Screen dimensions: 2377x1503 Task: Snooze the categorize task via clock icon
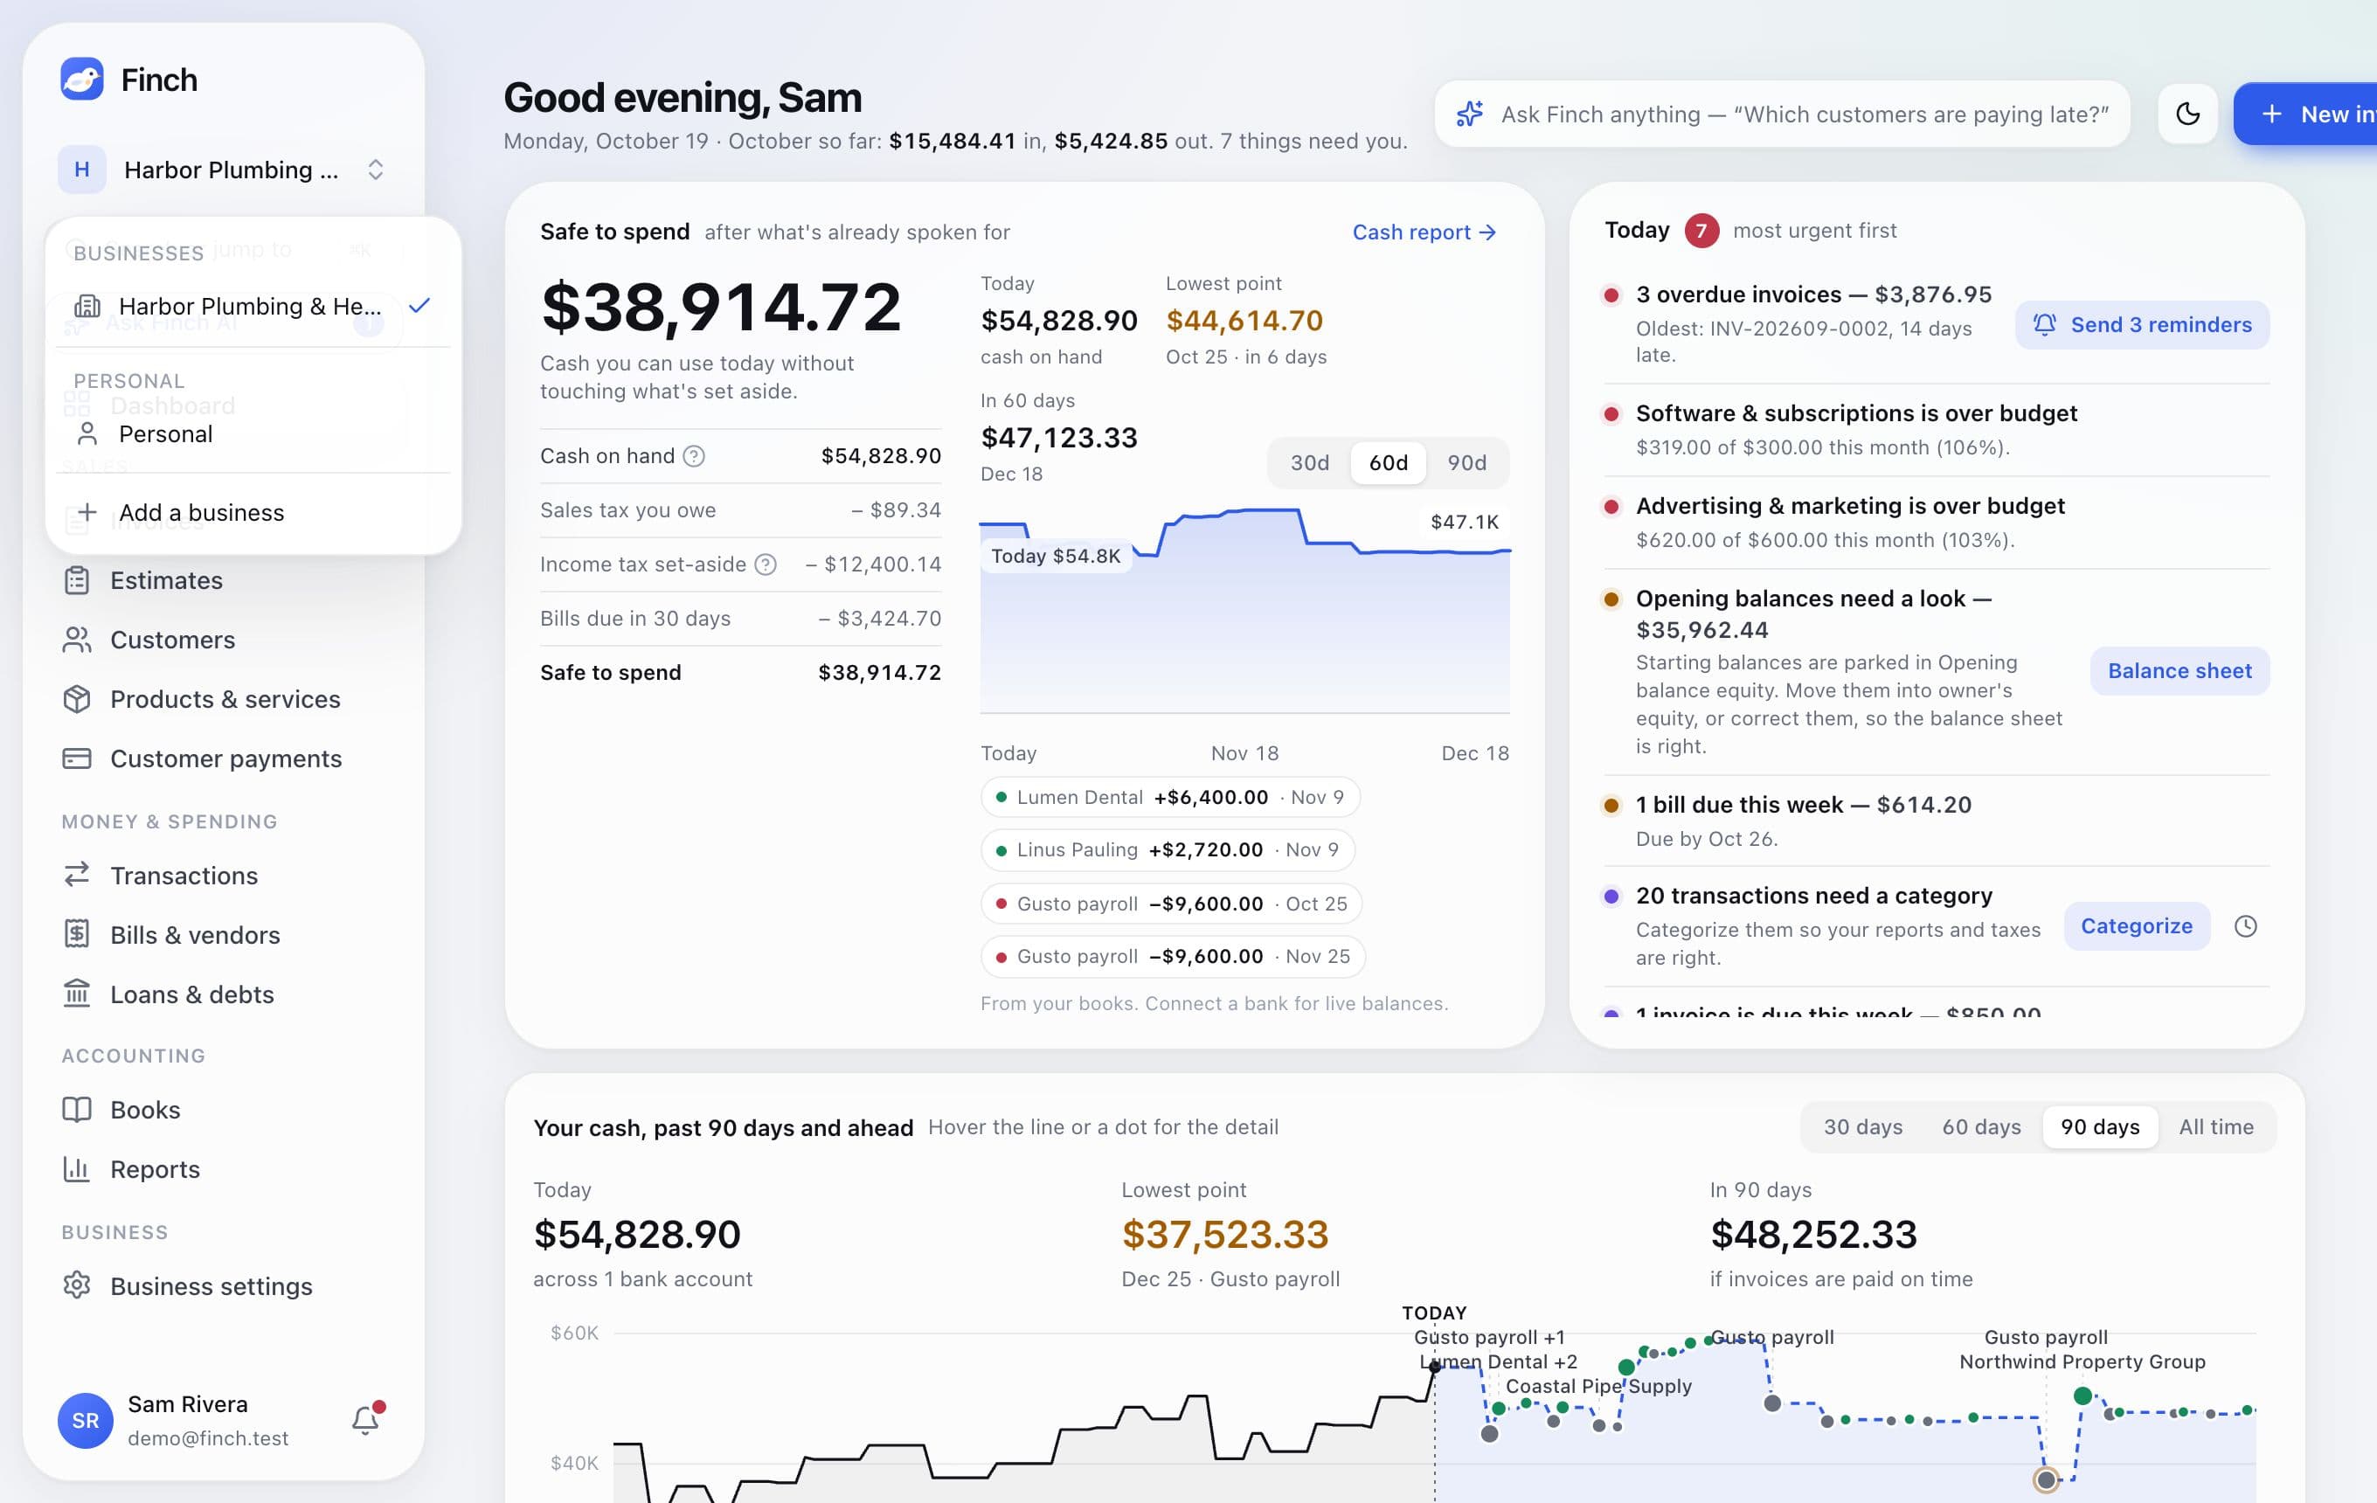pos(2245,925)
